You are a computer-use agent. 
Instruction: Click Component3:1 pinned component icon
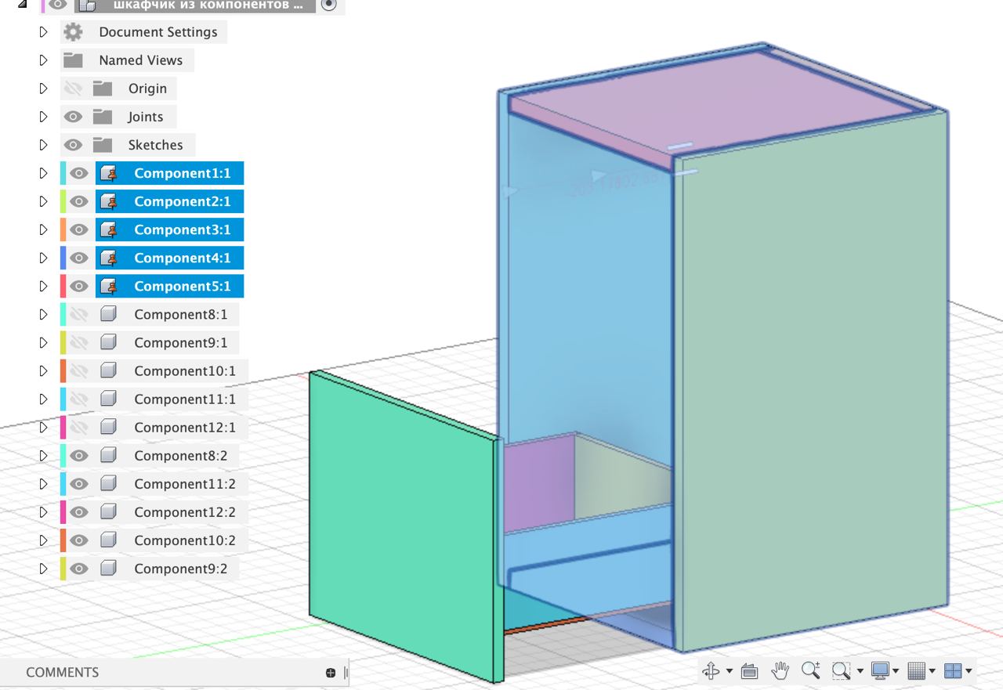109,229
